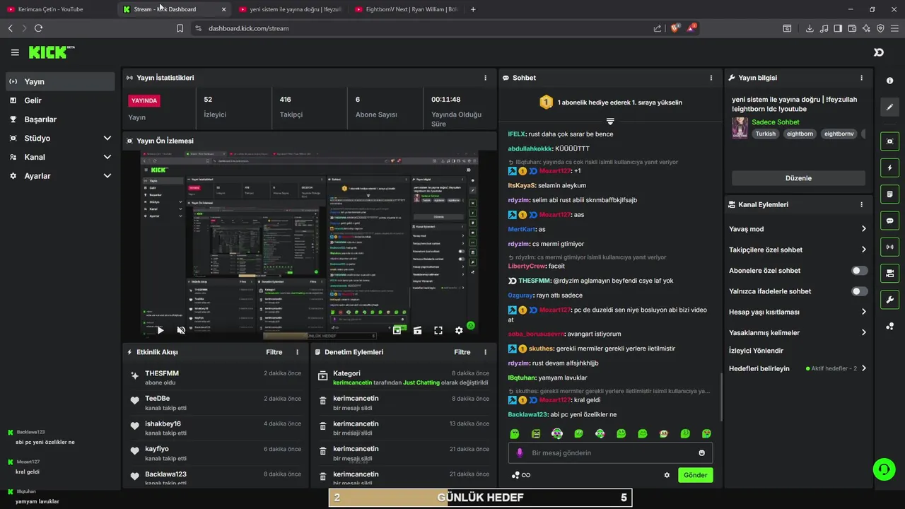905x509 pixels.
Task: Click Filtre in Etkinlik Akışı panel
Action: click(x=274, y=352)
